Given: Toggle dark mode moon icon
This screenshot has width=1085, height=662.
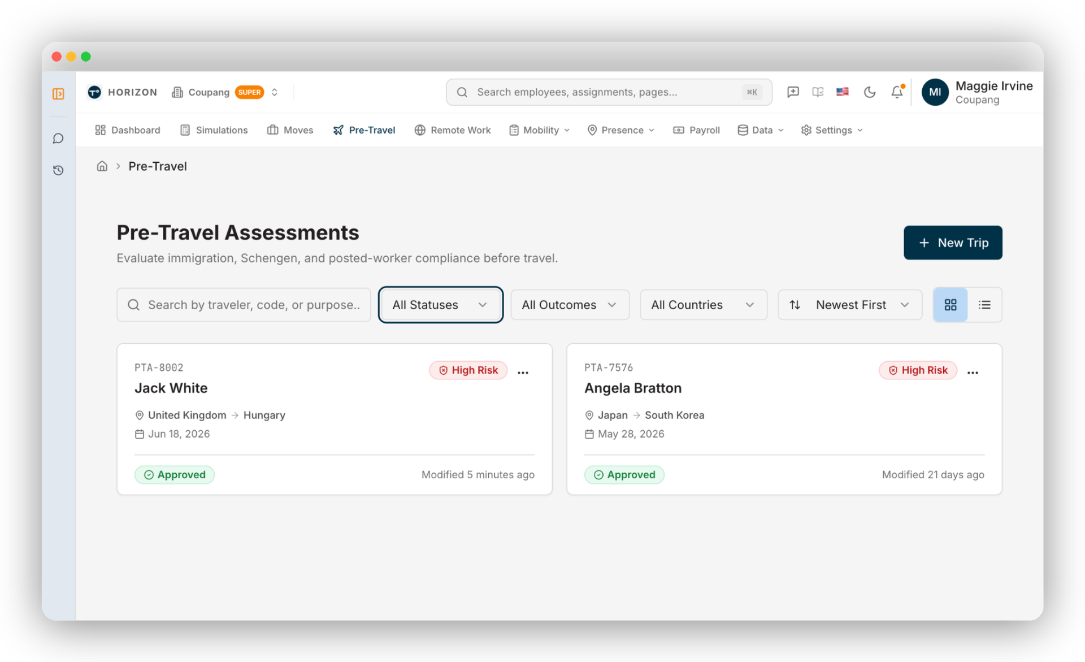Looking at the screenshot, I should coord(870,92).
